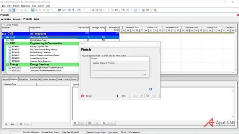239x134 pixels.
Task: Open the Enterprise menu
Action: click(x=25, y=6)
